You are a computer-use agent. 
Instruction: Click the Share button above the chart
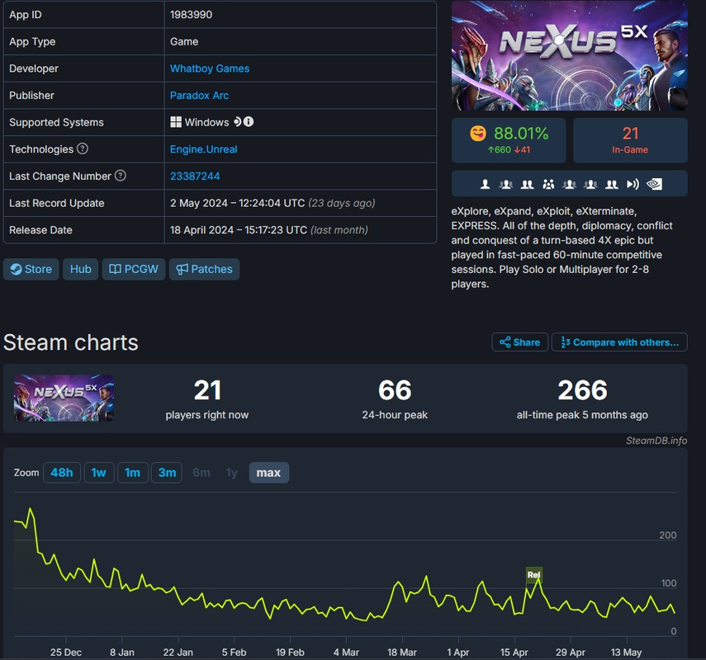[519, 342]
